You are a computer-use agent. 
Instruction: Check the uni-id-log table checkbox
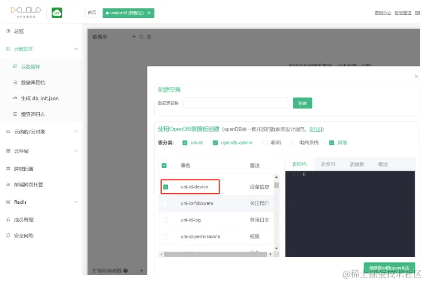(x=166, y=220)
